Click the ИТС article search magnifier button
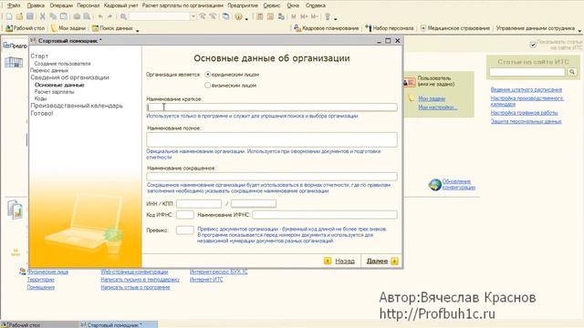The width and height of the screenshot is (584, 328). coord(572,72)
